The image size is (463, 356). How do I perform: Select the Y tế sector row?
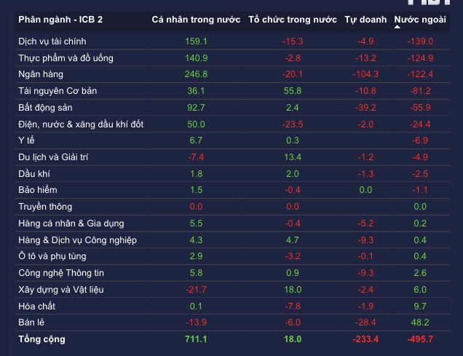pyautogui.click(x=28, y=141)
